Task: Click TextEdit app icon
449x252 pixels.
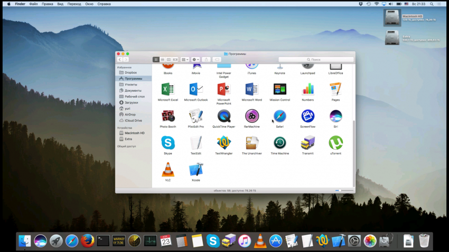Action: (196, 143)
